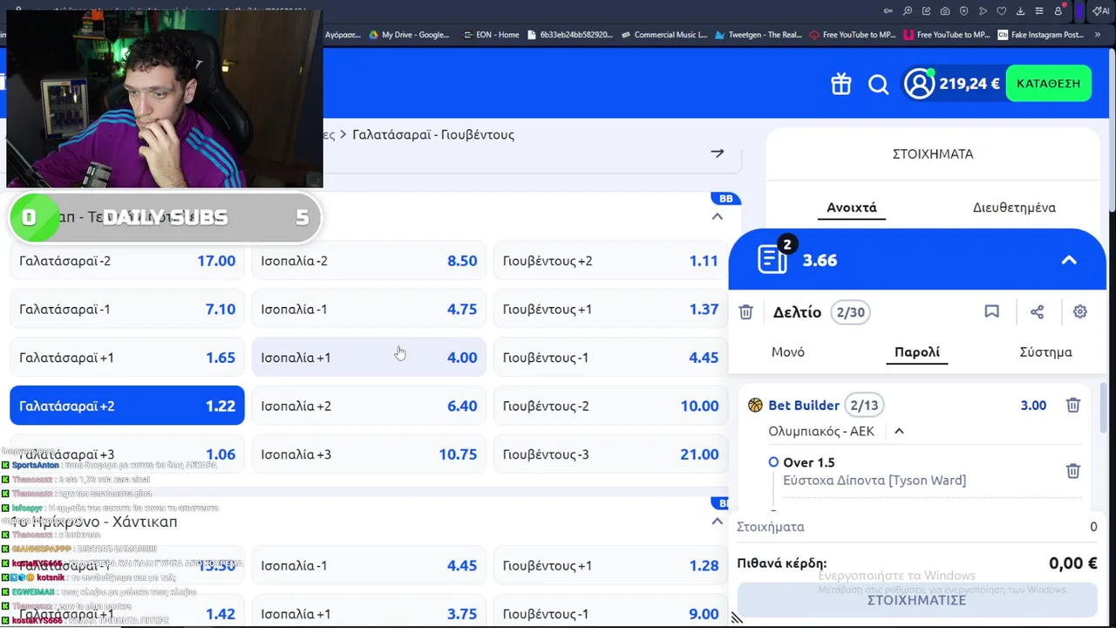Remove the Over 1.5 Tyson Ward leg
Viewport: 1116px width, 628px height.
[1073, 471]
